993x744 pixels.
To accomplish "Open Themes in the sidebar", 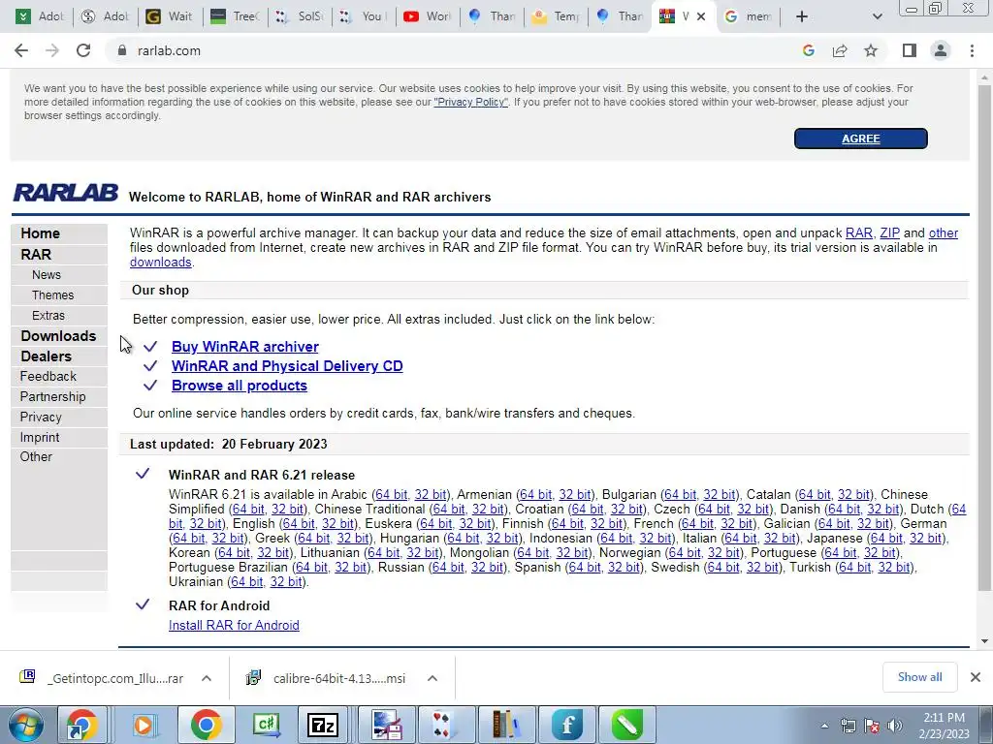I will point(52,294).
